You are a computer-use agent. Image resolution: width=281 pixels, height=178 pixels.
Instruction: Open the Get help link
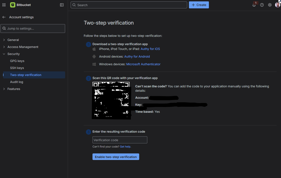click(x=125, y=147)
